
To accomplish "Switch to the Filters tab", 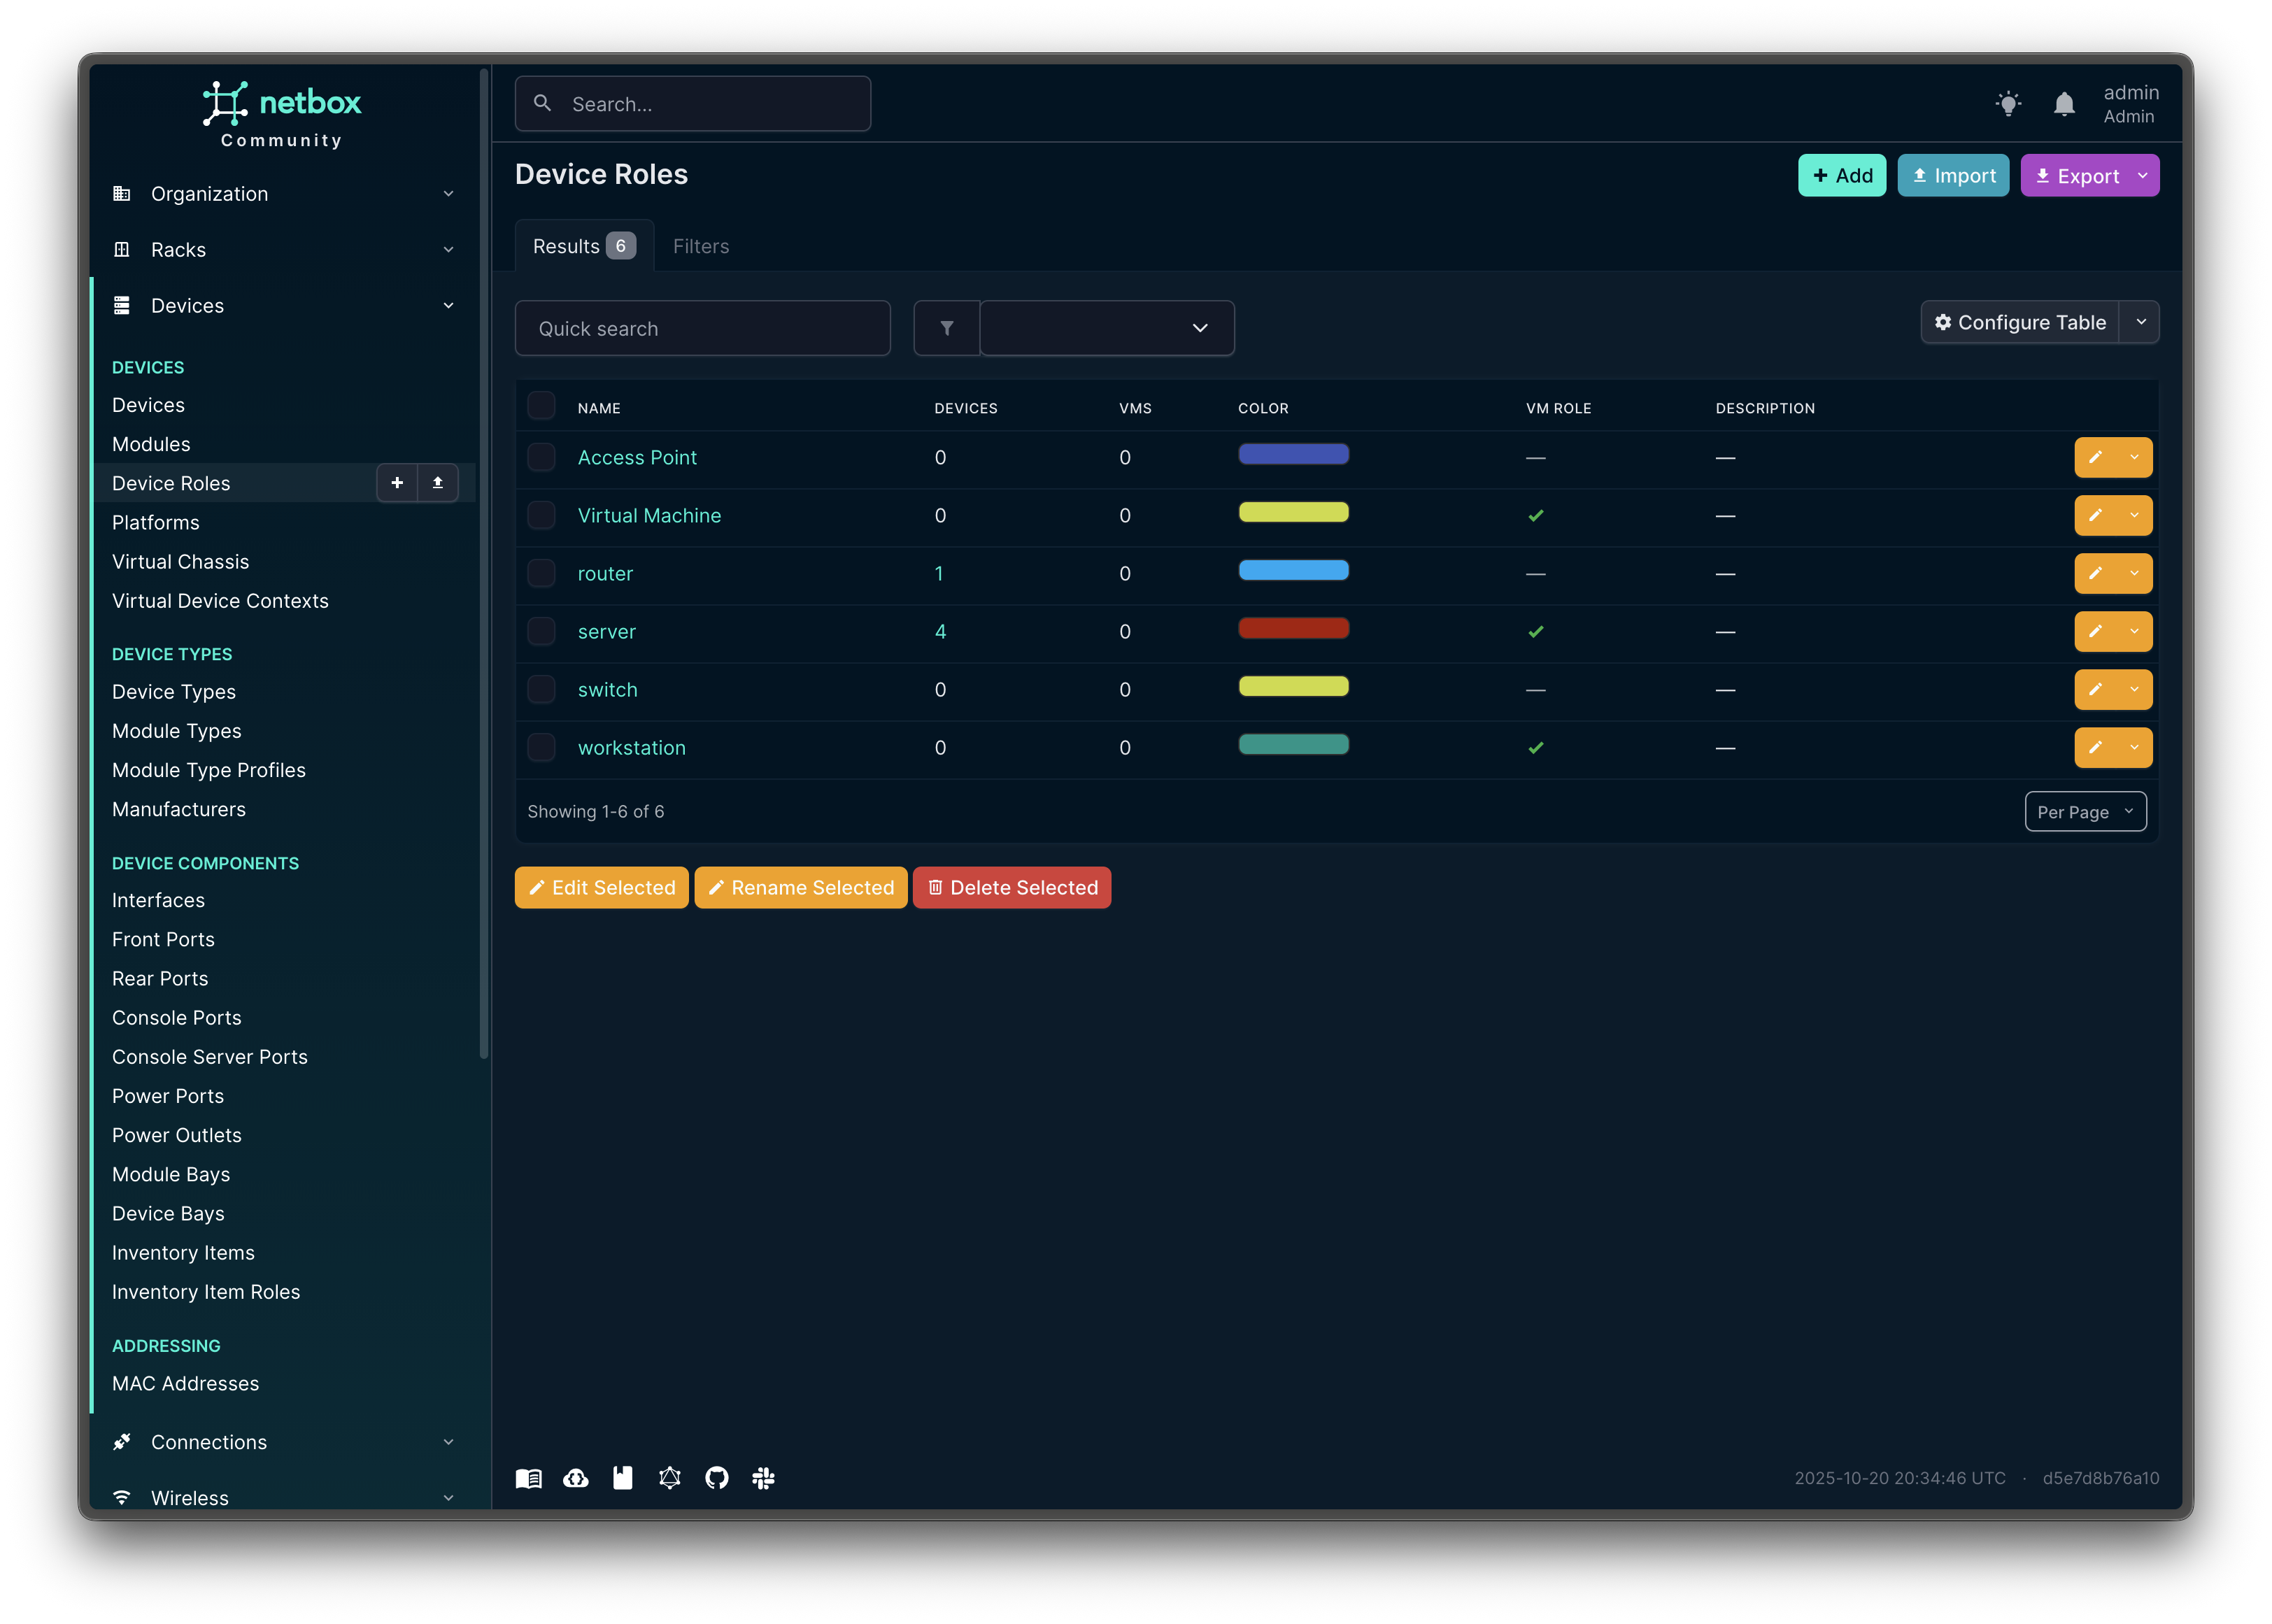I will point(700,246).
